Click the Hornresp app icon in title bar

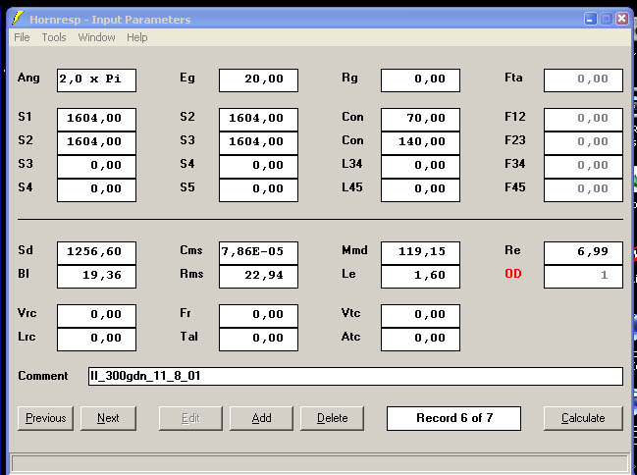(17, 19)
